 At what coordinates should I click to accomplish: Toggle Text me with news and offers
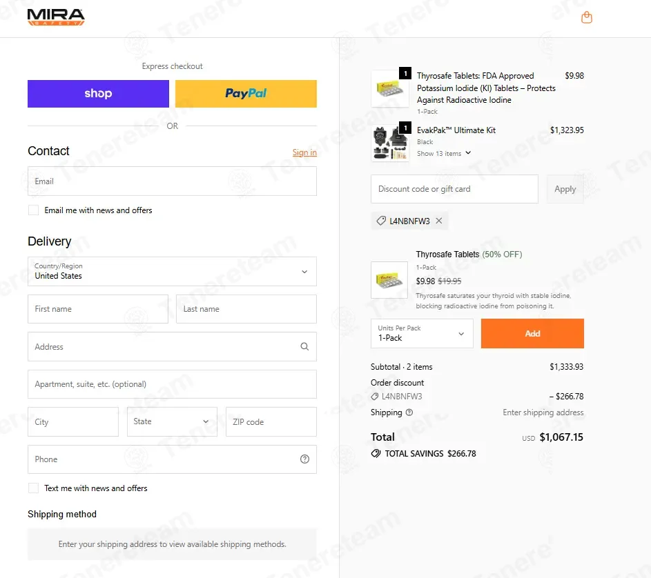pyautogui.click(x=34, y=488)
